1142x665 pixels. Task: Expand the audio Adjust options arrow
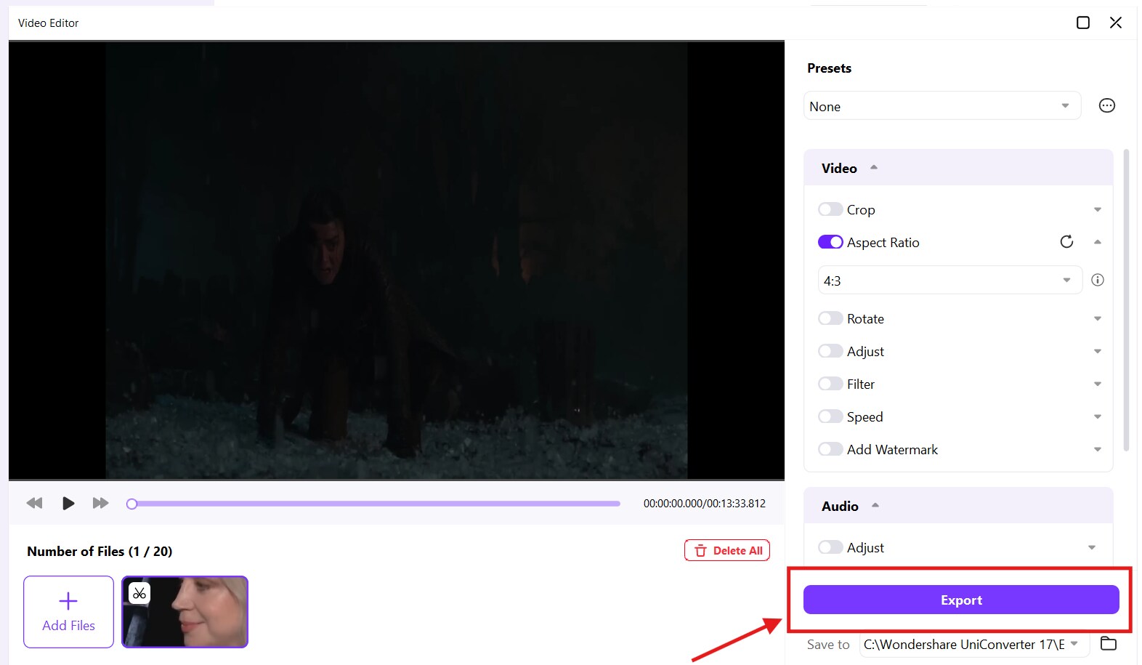click(1092, 547)
